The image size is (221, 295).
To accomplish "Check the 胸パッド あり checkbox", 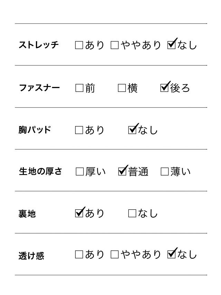I will tap(79, 130).
